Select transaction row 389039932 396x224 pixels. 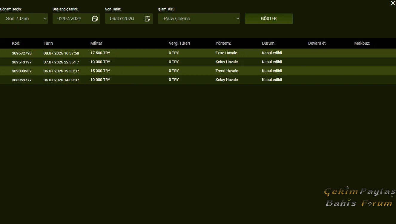pyautogui.click(x=198, y=71)
